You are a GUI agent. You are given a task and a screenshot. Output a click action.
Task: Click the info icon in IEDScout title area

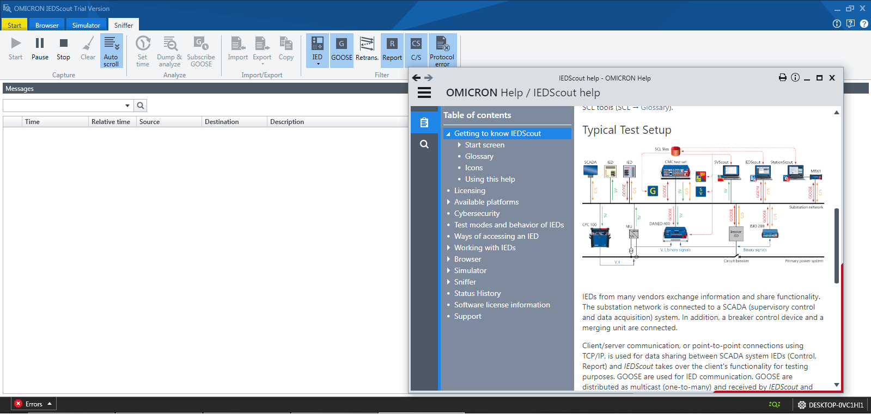tap(837, 23)
